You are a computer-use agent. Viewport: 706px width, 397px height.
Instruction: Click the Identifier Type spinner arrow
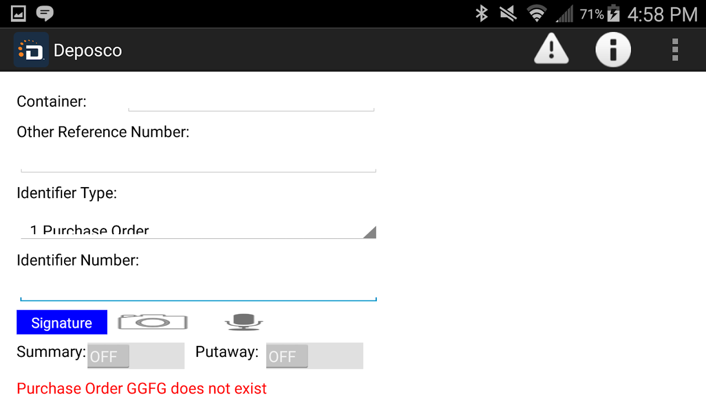[369, 232]
